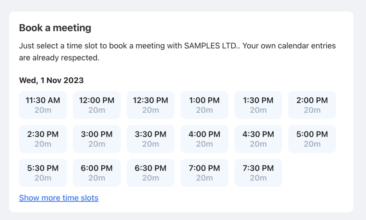Select the 11:30 AM time slot

tap(43, 105)
